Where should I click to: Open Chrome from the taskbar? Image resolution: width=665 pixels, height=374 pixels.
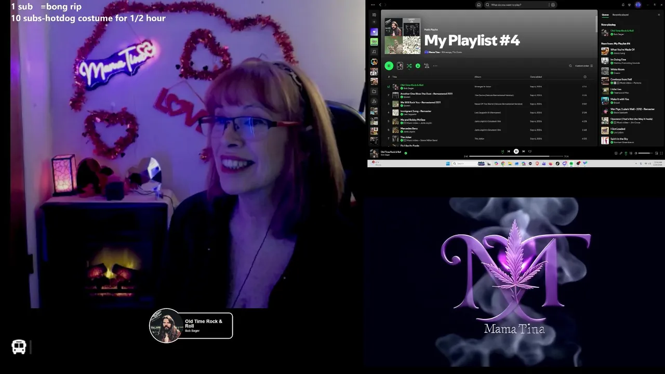pos(503,164)
